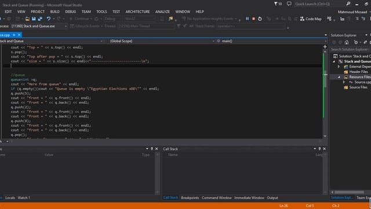Pin the Locals panel at bottom left
Viewport: 371px width, 209px height.
pos(152,149)
